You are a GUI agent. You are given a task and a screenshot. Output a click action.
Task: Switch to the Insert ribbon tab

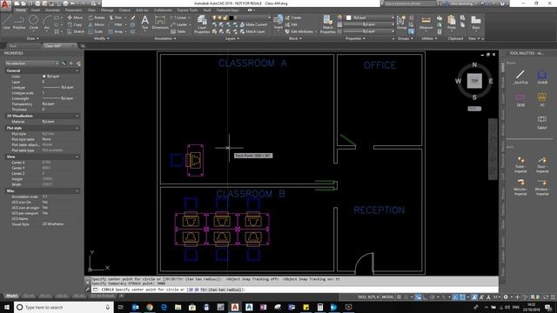point(36,10)
